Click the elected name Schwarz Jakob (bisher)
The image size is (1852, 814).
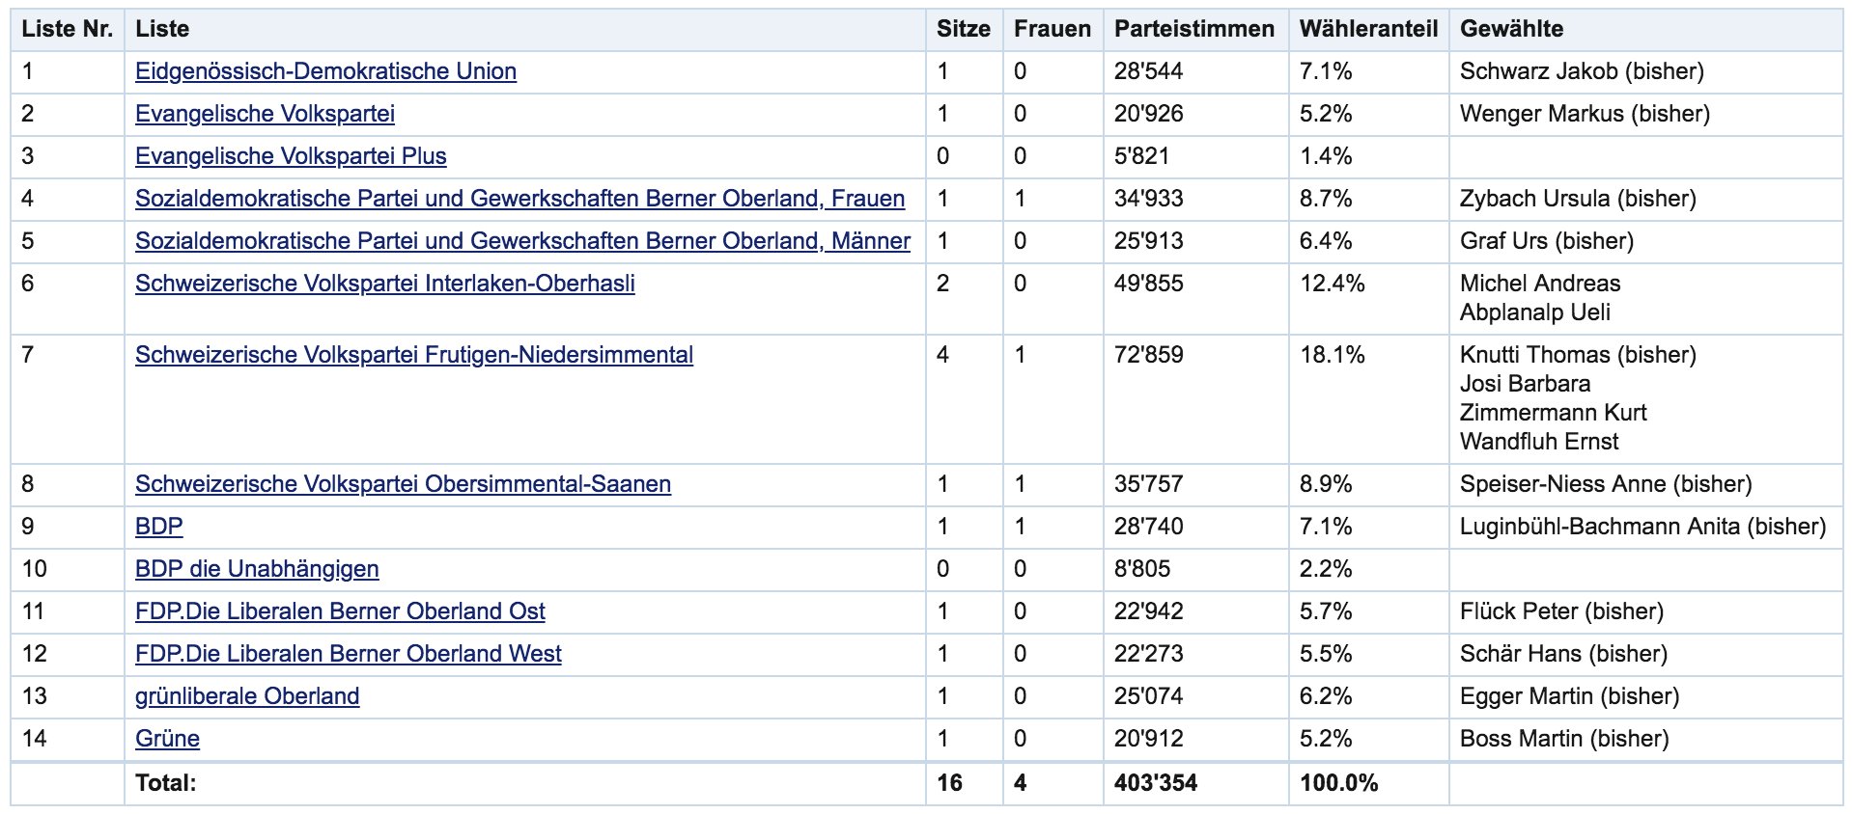(1582, 71)
